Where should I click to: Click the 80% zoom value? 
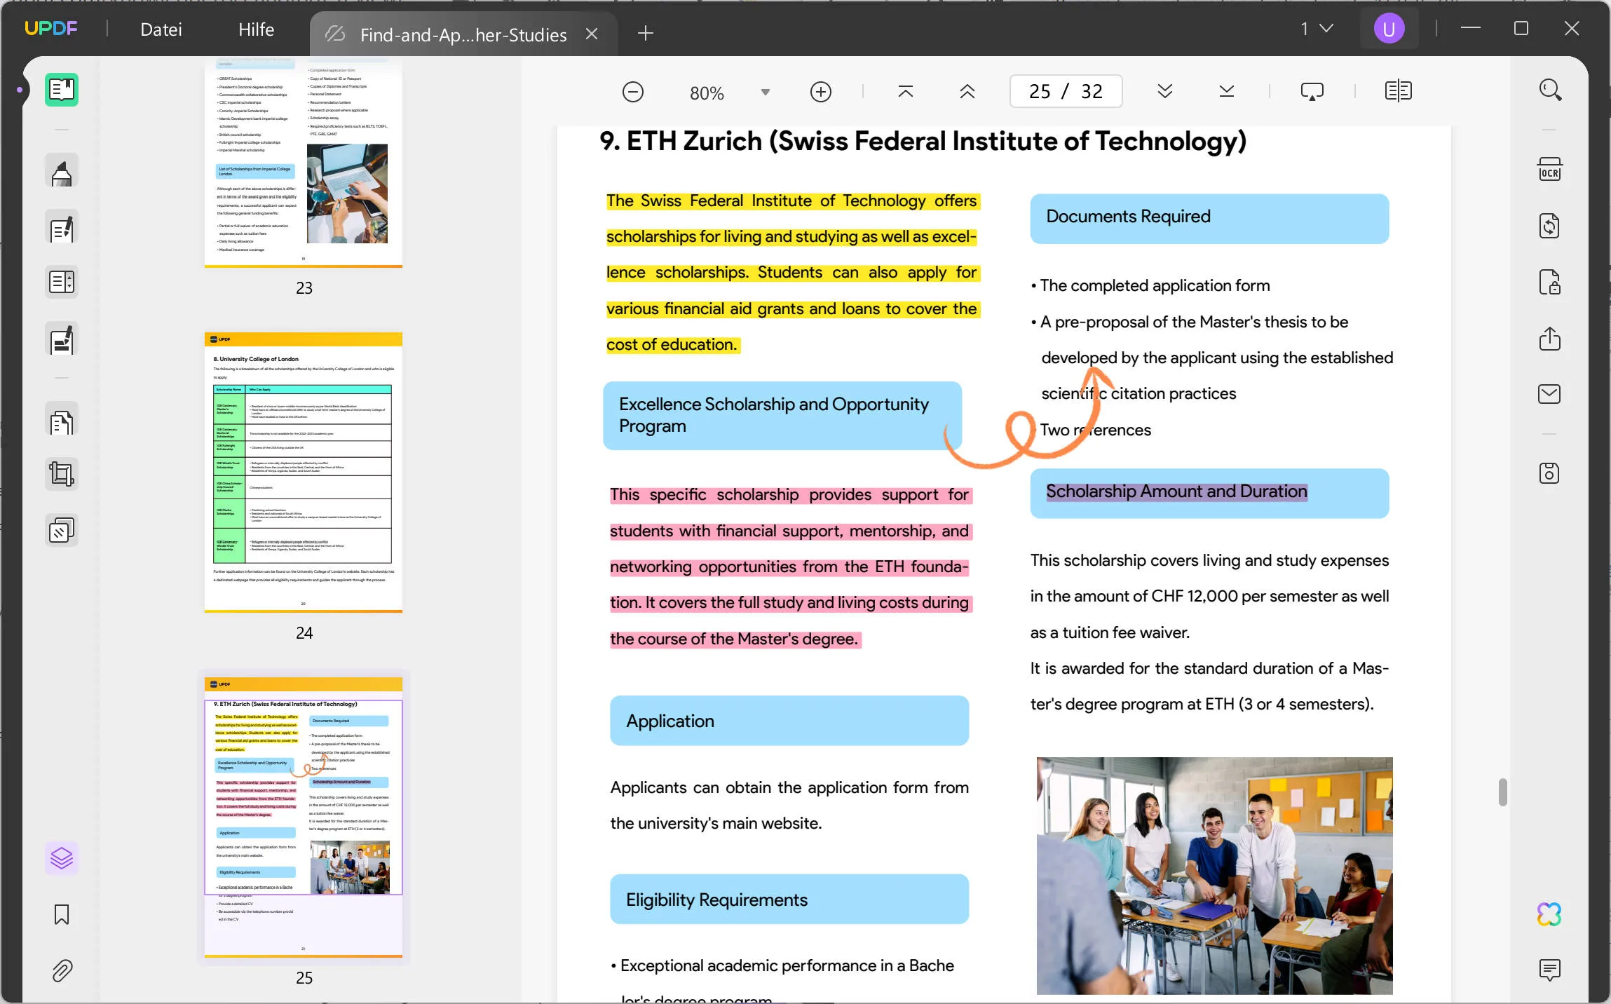[x=707, y=93]
